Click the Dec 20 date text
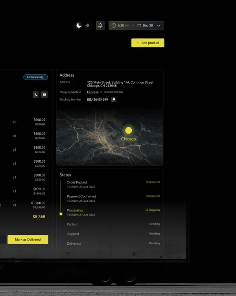The image size is (236, 296). [148, 26]
